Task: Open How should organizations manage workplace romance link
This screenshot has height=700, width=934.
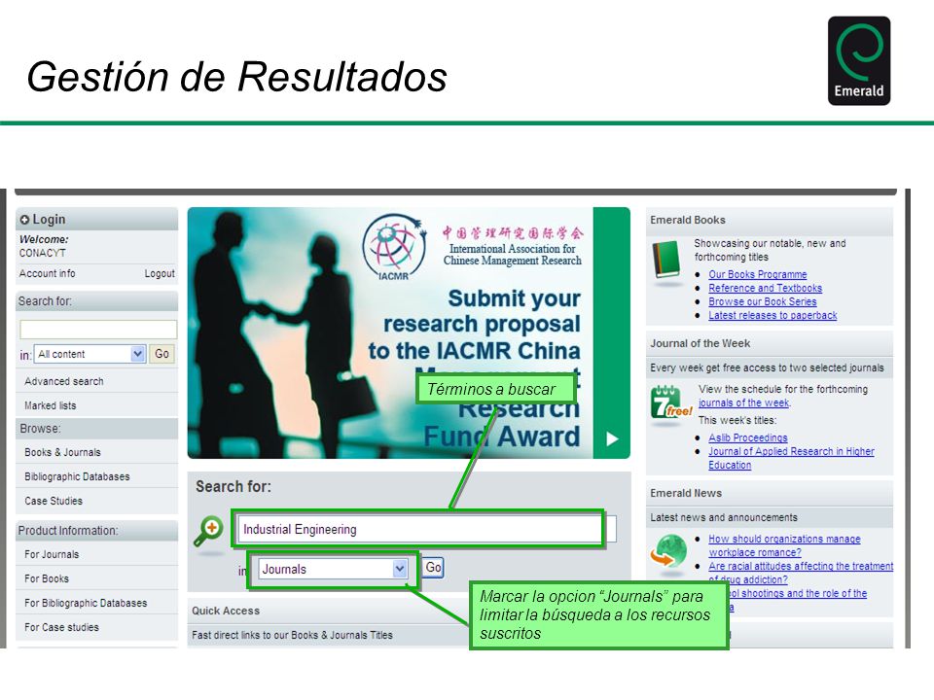Action: pos(784,545)
